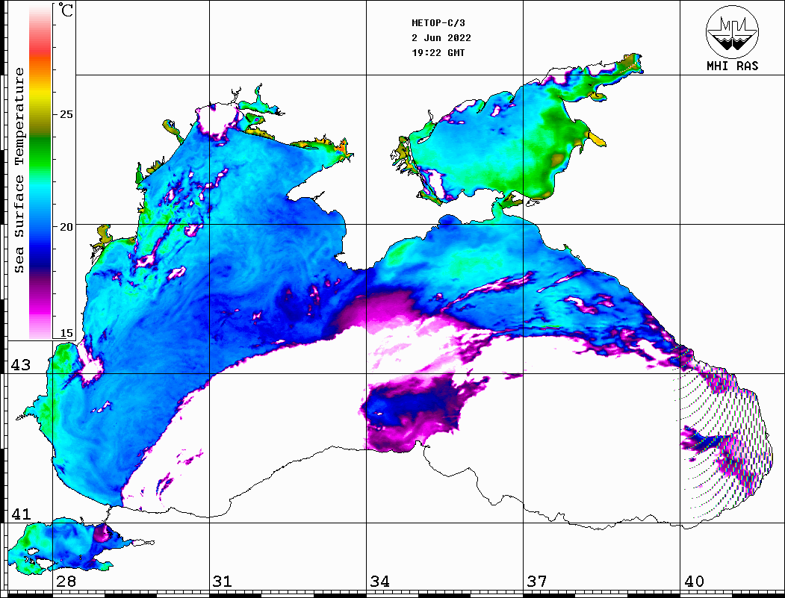Click the 15 tick label on the color scale

click(66, 333)
